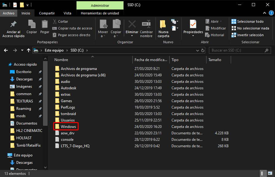The height and width of the screenshot is (177, 275).
Task: Choose Pegar acceso directo
Action: (71, 35)
